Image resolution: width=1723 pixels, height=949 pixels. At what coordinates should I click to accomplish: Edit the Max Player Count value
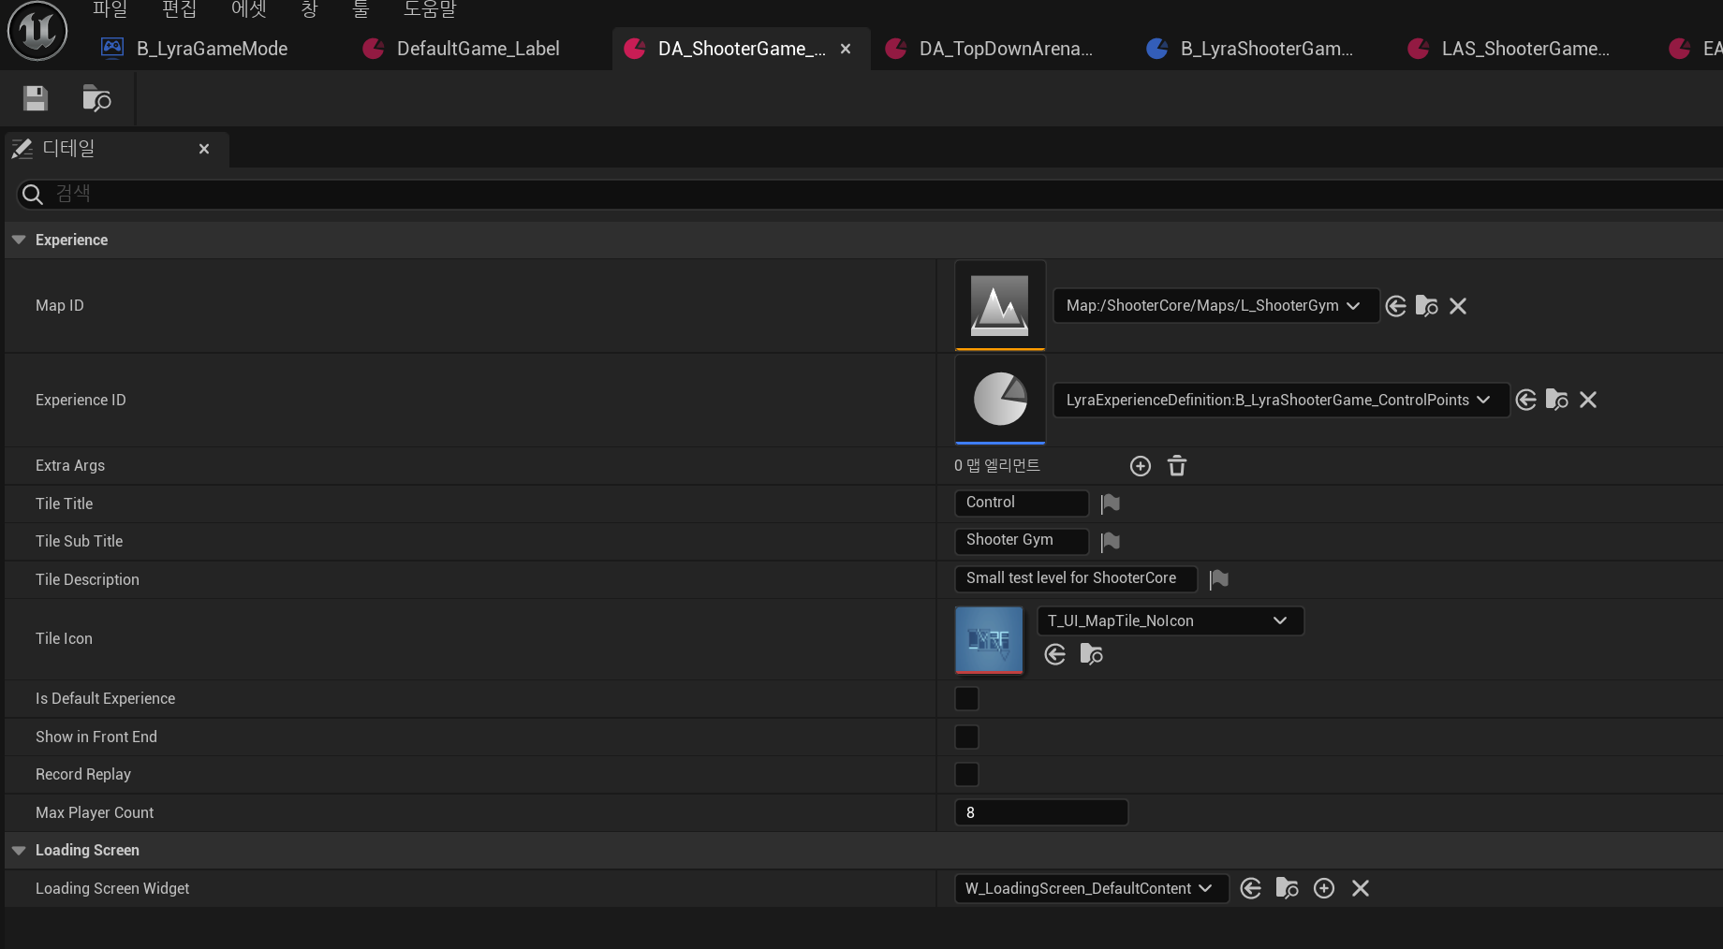point(1041,812)
